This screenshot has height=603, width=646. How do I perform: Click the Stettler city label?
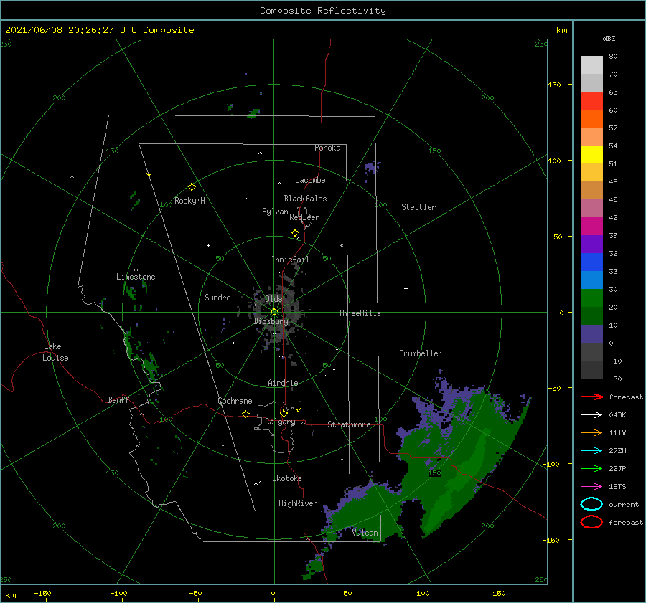pos(418,207)
